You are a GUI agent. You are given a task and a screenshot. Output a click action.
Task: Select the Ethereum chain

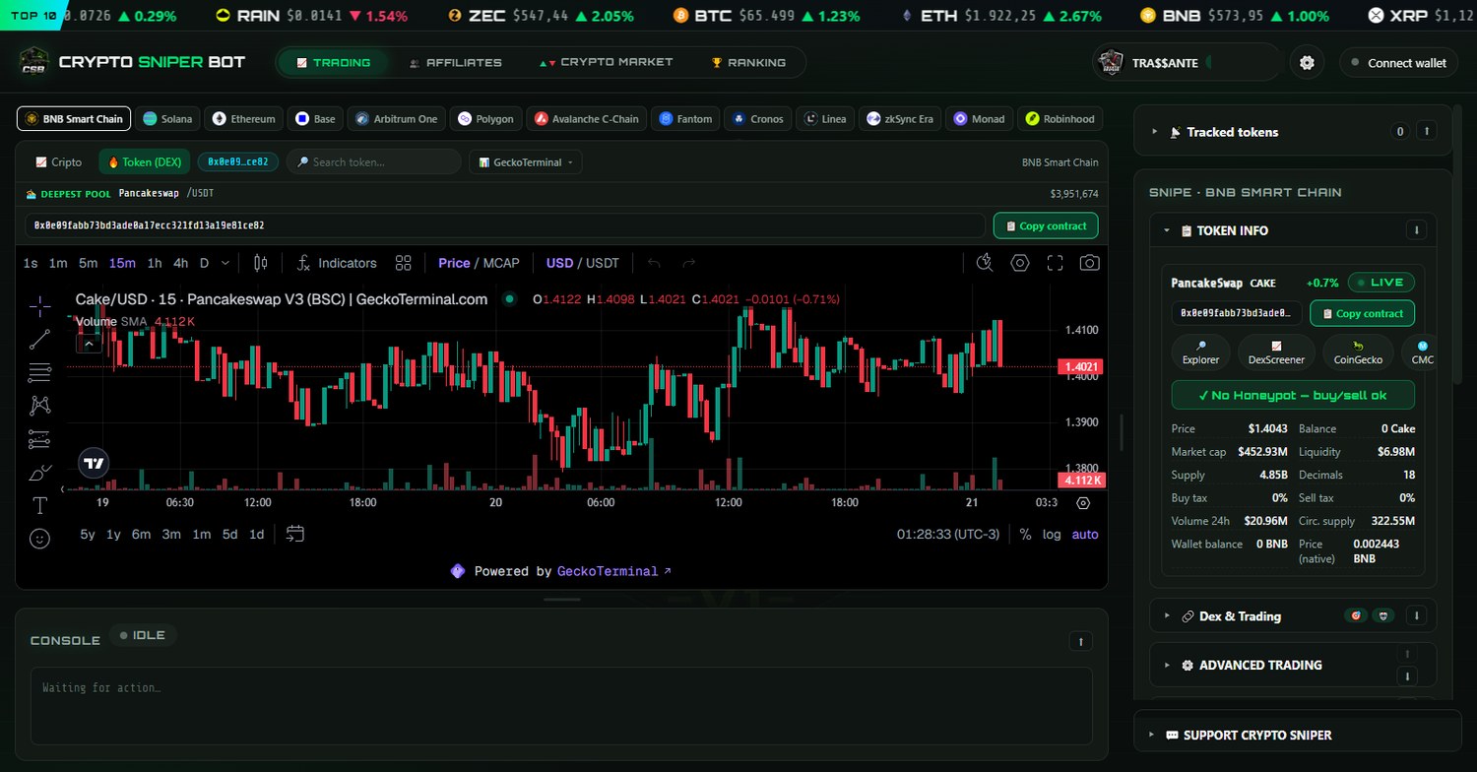click(244, 119)
